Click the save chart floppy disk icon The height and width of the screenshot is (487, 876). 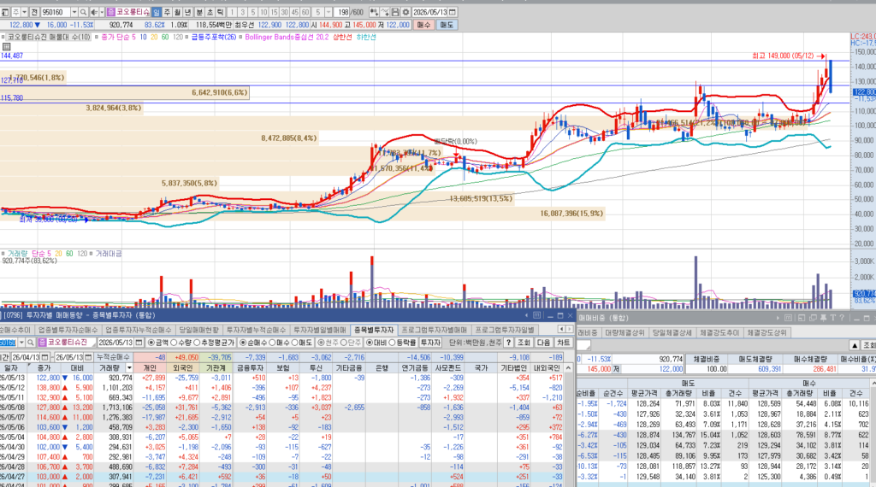[x=395, y=12]
